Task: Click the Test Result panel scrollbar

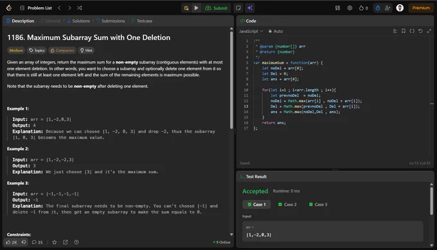Action: click(431, 201)
